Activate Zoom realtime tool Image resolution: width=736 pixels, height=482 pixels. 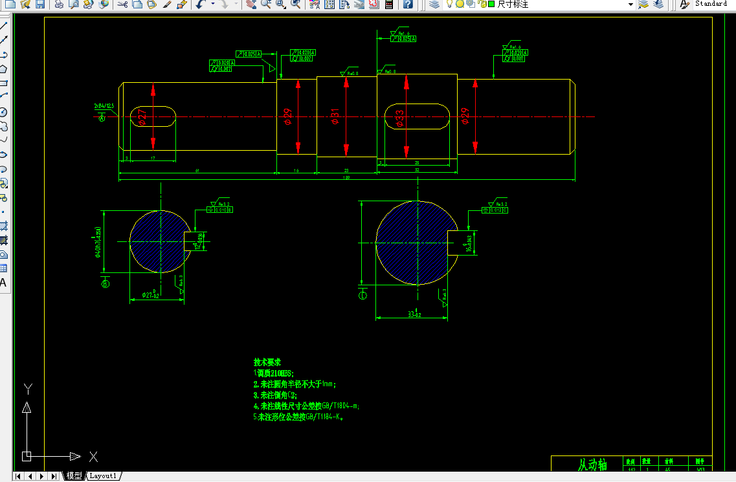tap(266, 5)
